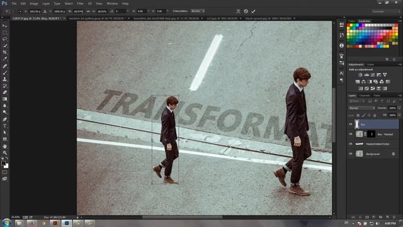Hide the Boy layer
403x227 pixels.
coord(350,124)
